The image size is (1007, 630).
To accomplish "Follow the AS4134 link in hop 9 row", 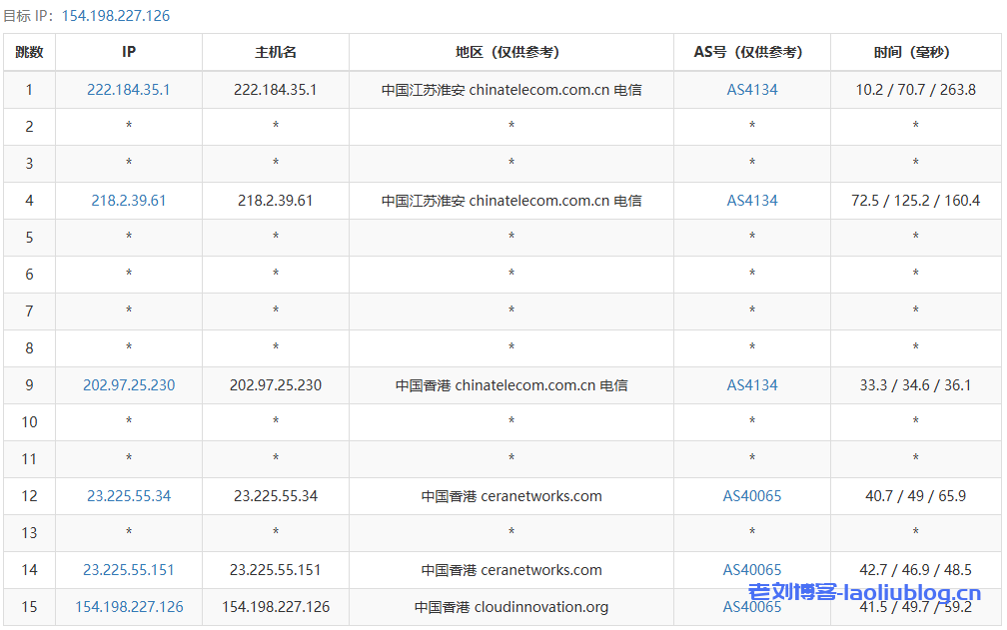I will [x=752, y=385].
